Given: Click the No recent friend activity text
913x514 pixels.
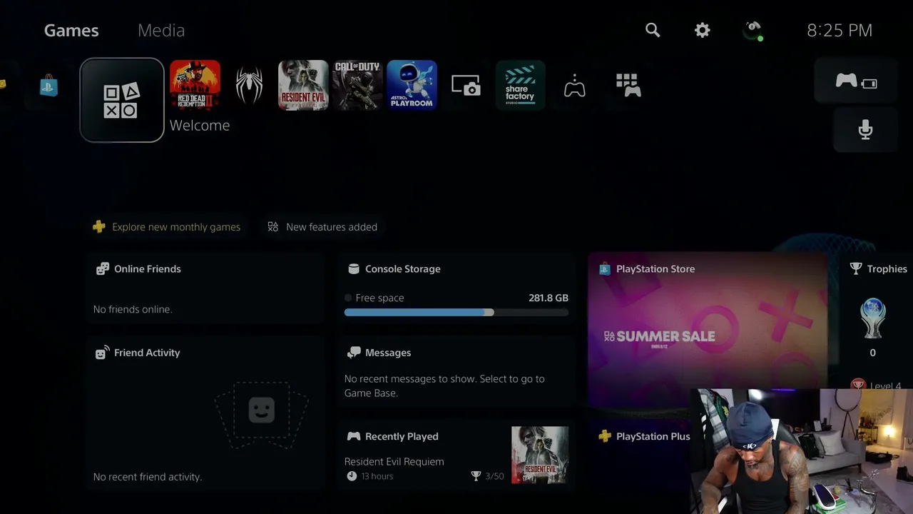Looking at the screenshot, I should (x=148, y=476).
